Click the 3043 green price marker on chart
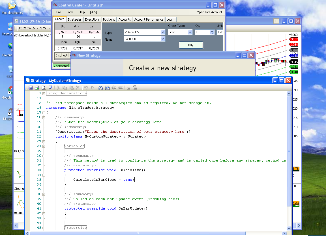The image size is (326, 244). point(294,67)
